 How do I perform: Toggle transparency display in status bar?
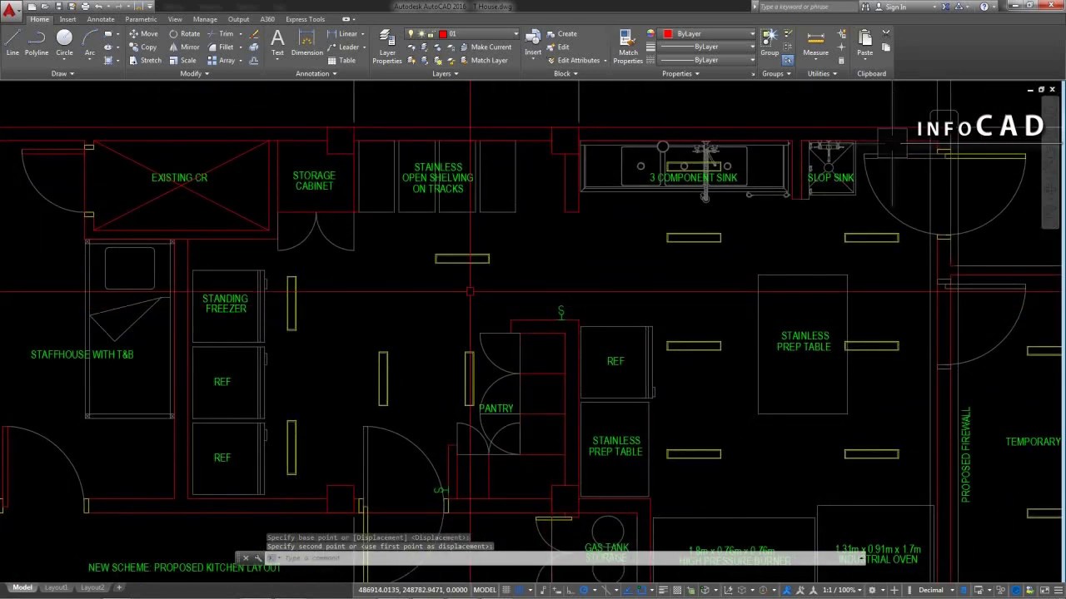coord(676,589)
